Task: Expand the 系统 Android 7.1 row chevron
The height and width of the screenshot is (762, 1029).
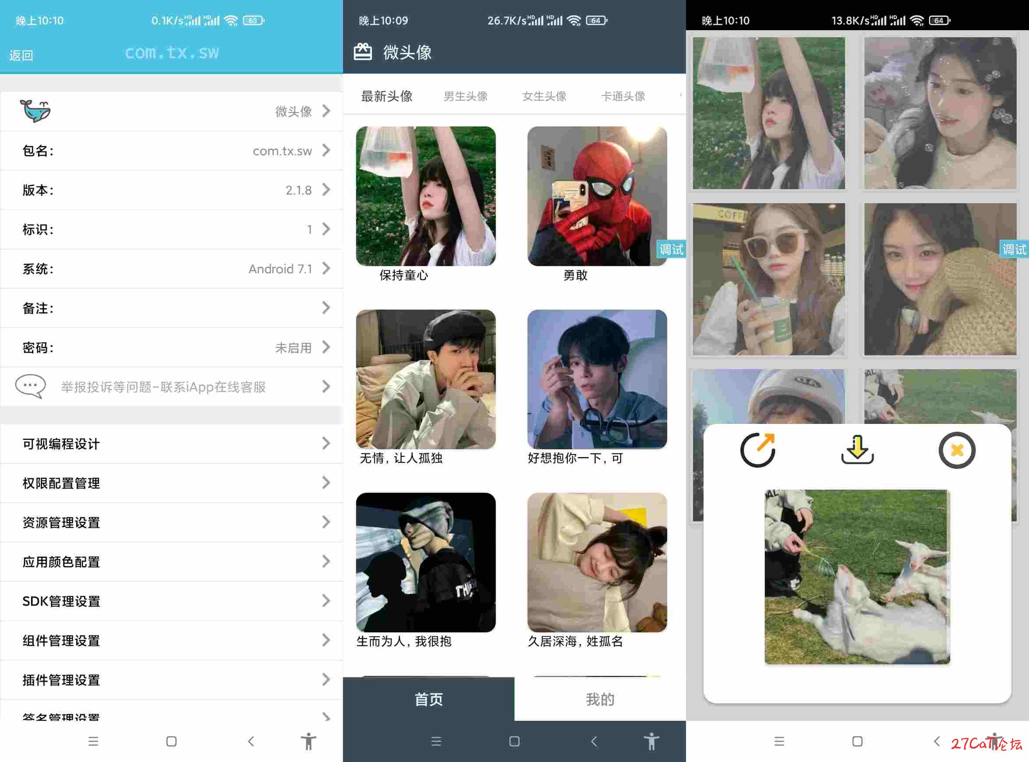Action: 326,268
